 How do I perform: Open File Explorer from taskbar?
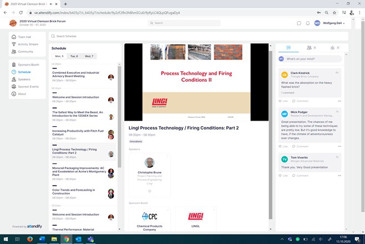click(x=54, y=239)
